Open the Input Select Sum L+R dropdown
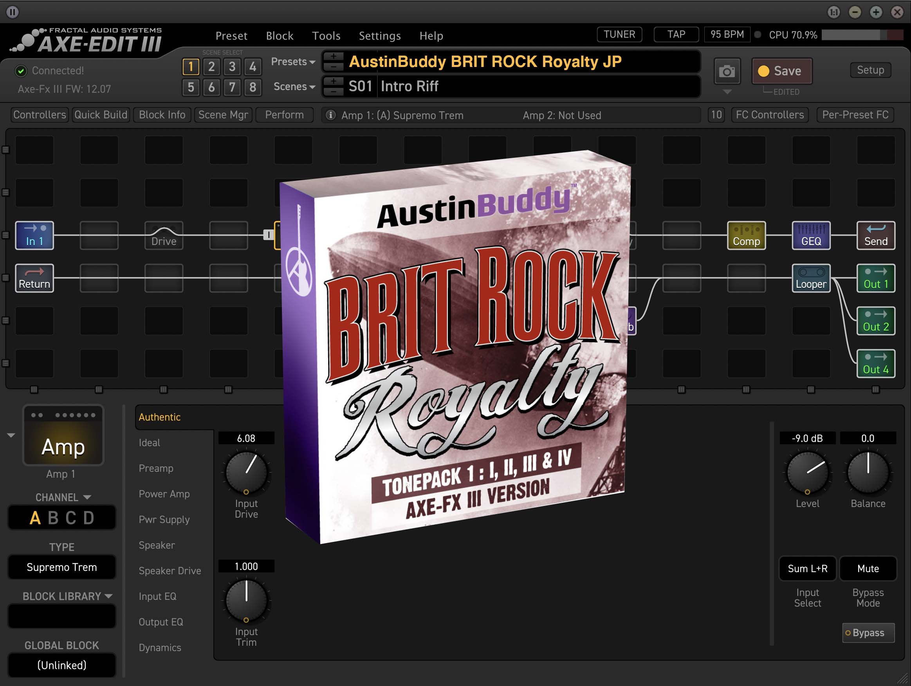The image size is (911, 686). [x=808, y=569]
